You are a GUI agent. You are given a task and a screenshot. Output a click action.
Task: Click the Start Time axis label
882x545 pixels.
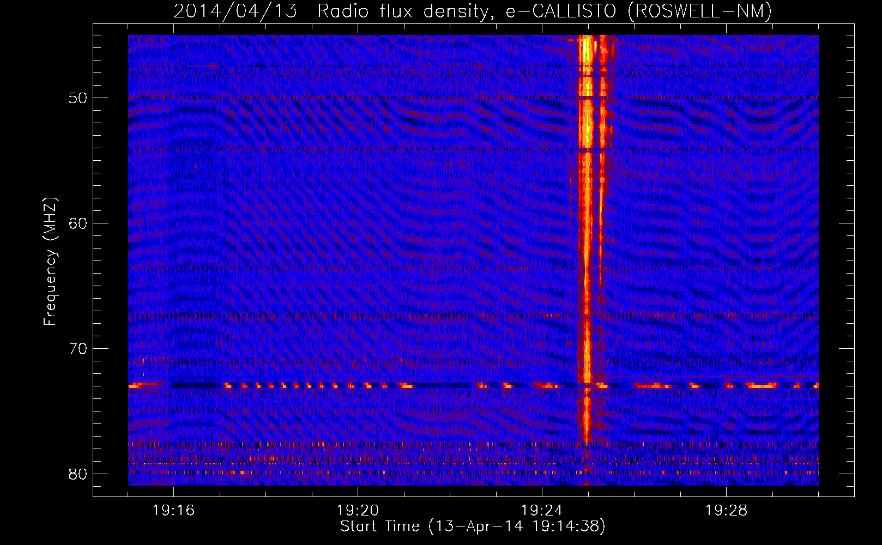pyautogui.click(x=473, y=526)
